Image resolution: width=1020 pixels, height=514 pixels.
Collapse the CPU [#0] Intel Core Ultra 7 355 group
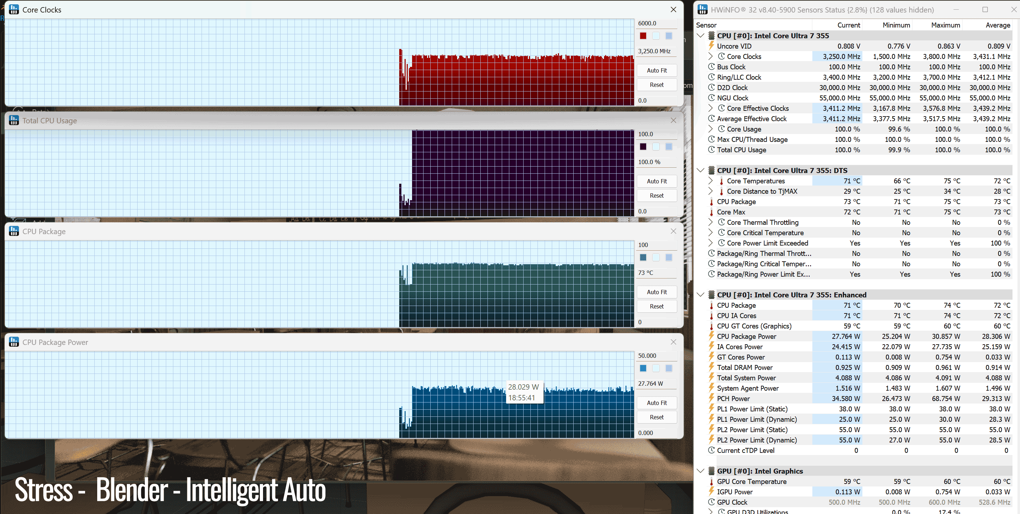coord(700,36)
